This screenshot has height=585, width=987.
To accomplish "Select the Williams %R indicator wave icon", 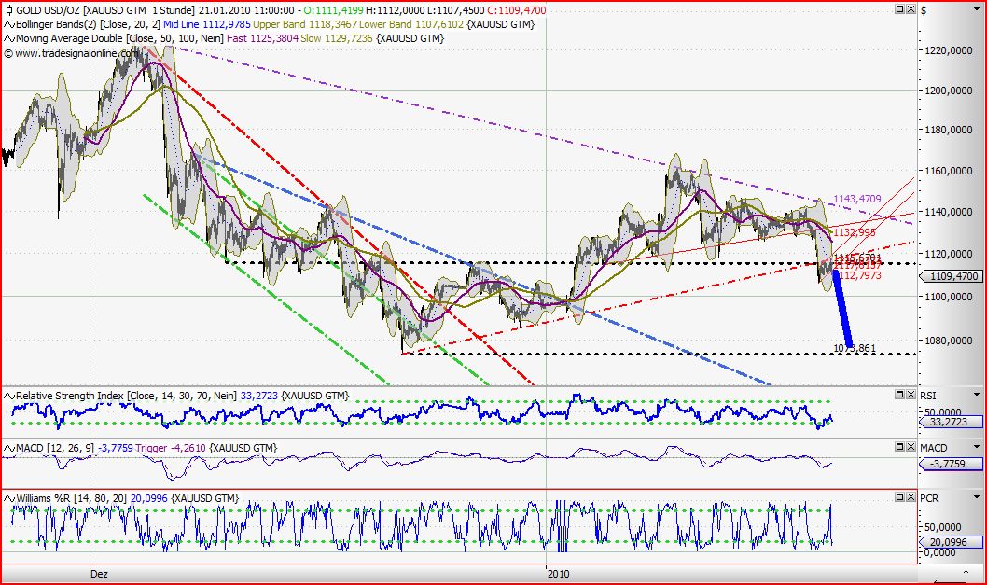I will (7, 497).
